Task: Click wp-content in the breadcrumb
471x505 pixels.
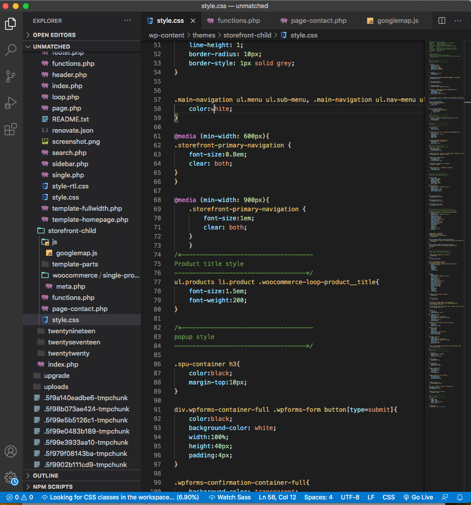Action: [x=167, y=35]
